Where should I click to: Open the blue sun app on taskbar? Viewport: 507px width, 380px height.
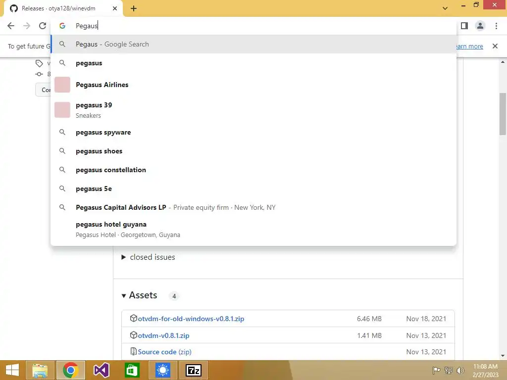tap(162, 370)
